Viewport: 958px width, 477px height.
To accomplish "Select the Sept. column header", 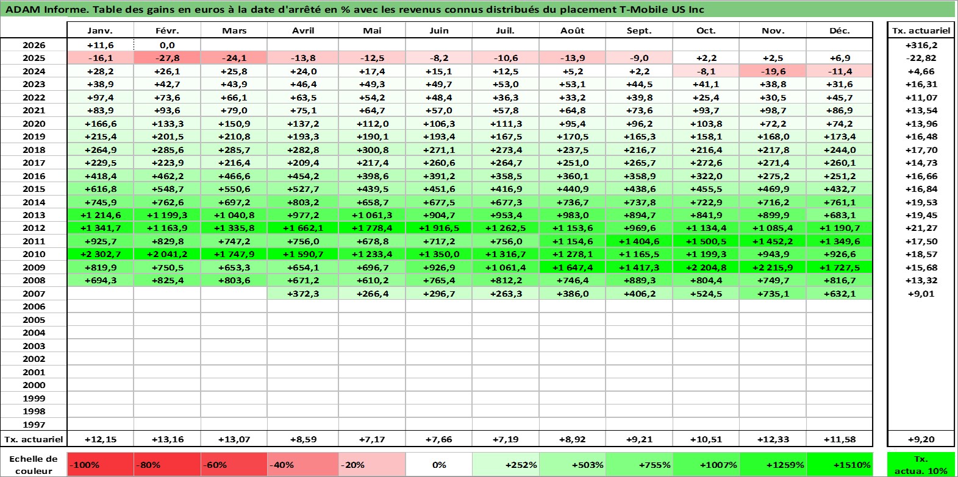I will (x=639, y=30).
